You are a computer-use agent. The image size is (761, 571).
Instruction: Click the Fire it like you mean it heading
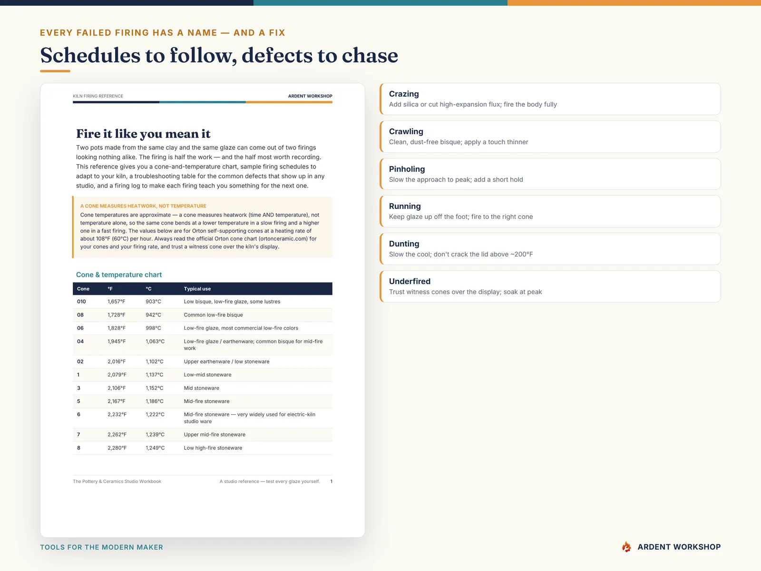(x=143, y=134)
